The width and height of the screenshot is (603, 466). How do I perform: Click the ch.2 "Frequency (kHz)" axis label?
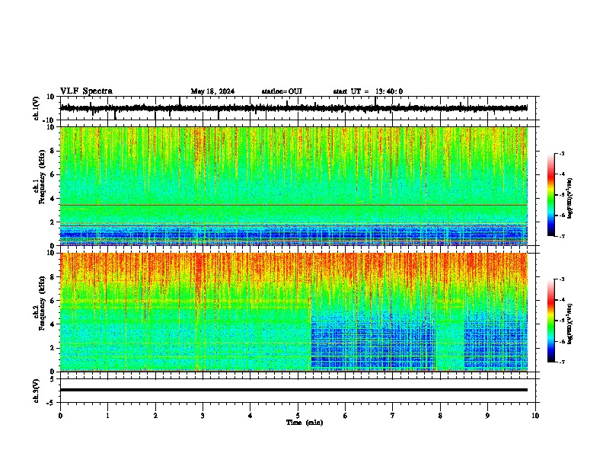coord(42,303)
